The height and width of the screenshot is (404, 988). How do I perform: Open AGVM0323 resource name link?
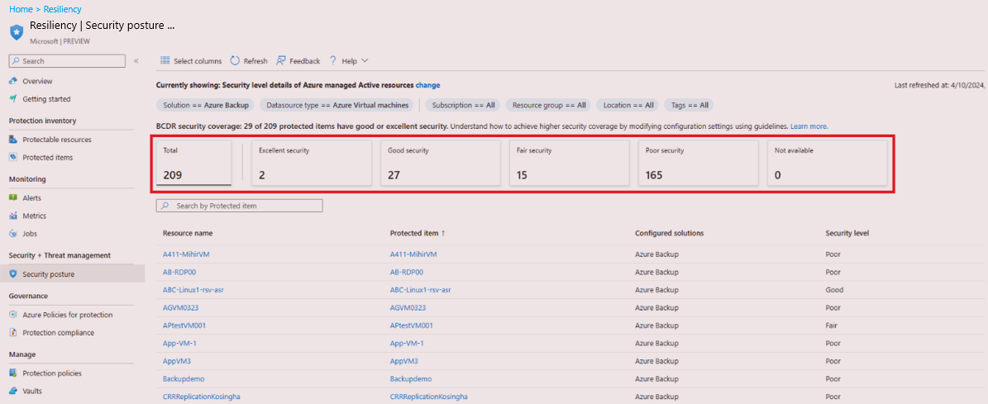coord(180,307)
